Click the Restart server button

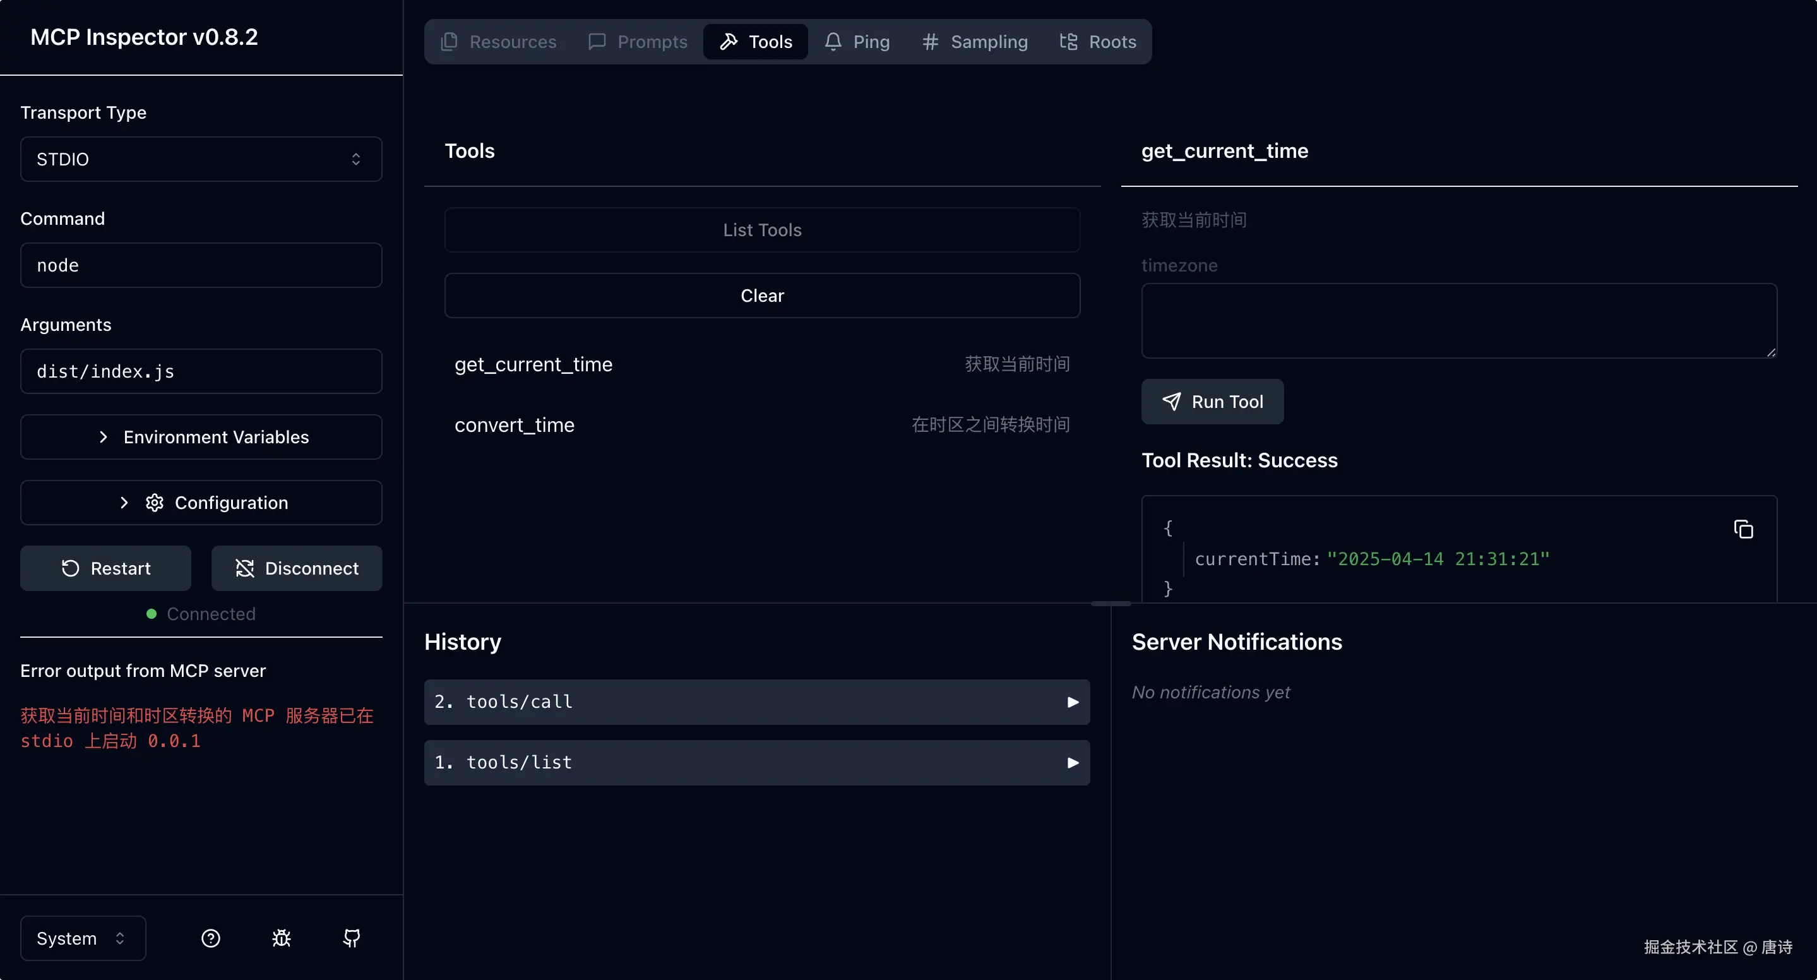(x=105, y=568)
